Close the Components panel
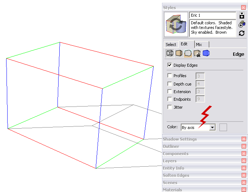 [x=244, y=154]
